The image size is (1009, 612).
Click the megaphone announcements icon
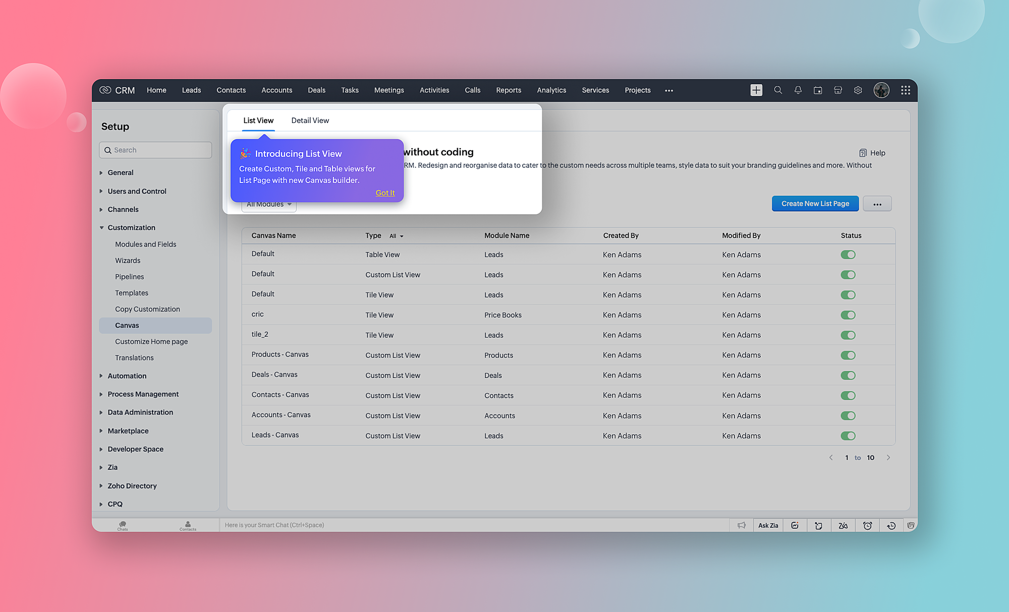741,525
